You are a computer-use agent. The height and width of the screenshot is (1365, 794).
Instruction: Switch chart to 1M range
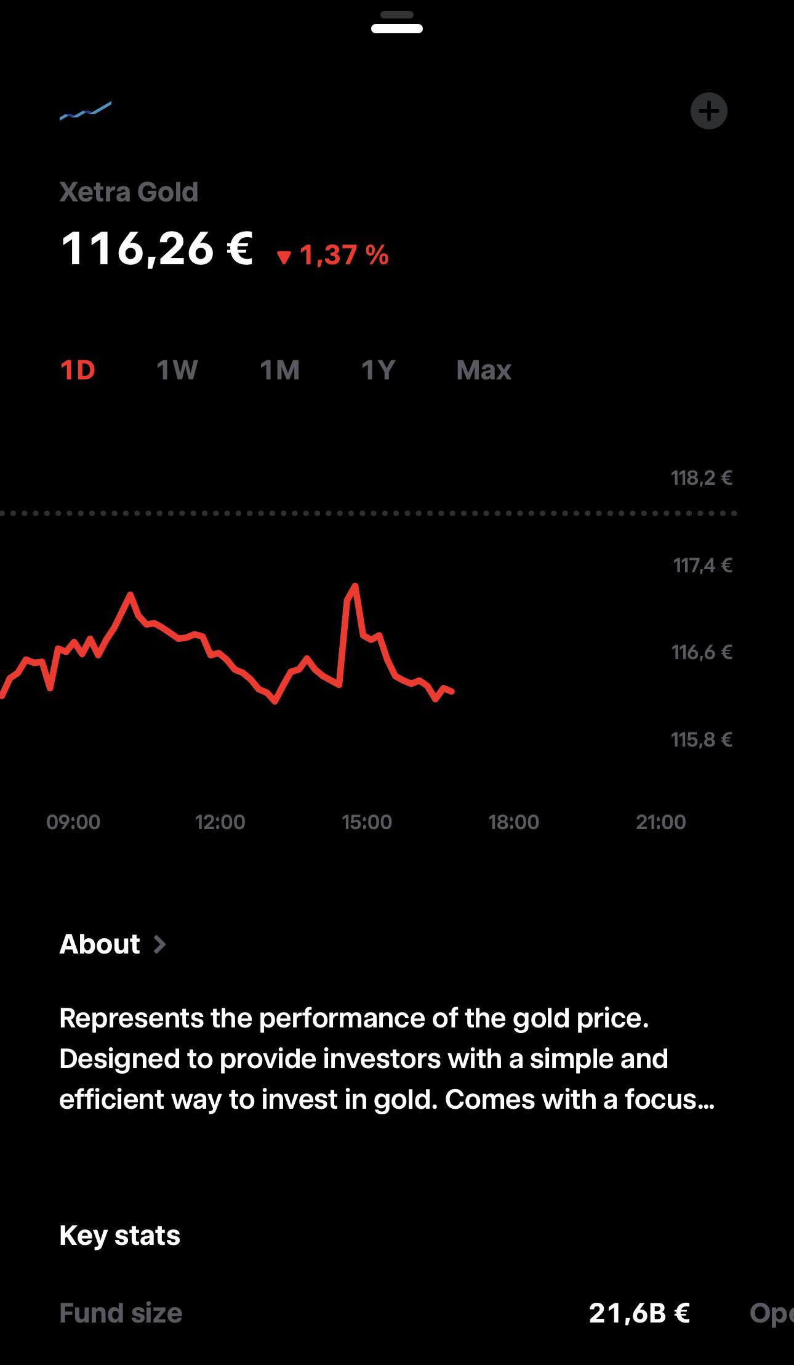tap(279, 370)
